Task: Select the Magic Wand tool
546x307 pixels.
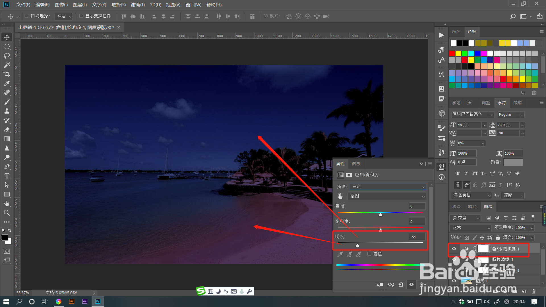Action: tap(7, 65)
